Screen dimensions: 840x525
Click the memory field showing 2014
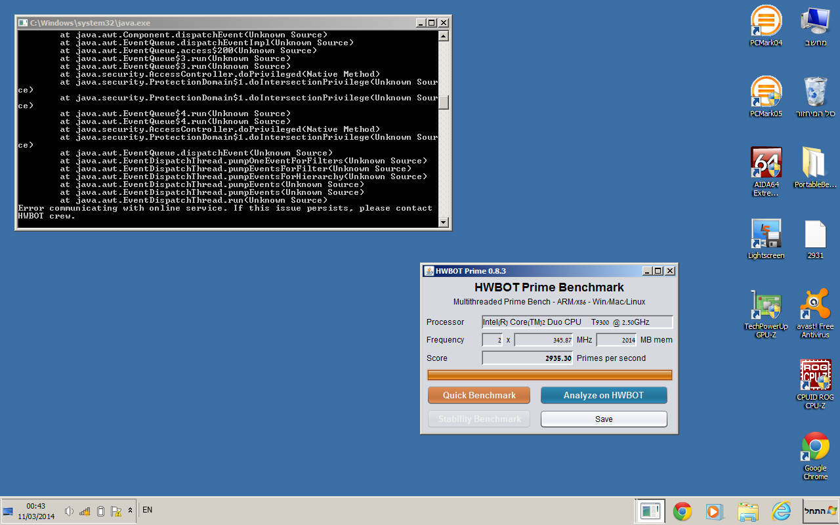pos(616,340)
